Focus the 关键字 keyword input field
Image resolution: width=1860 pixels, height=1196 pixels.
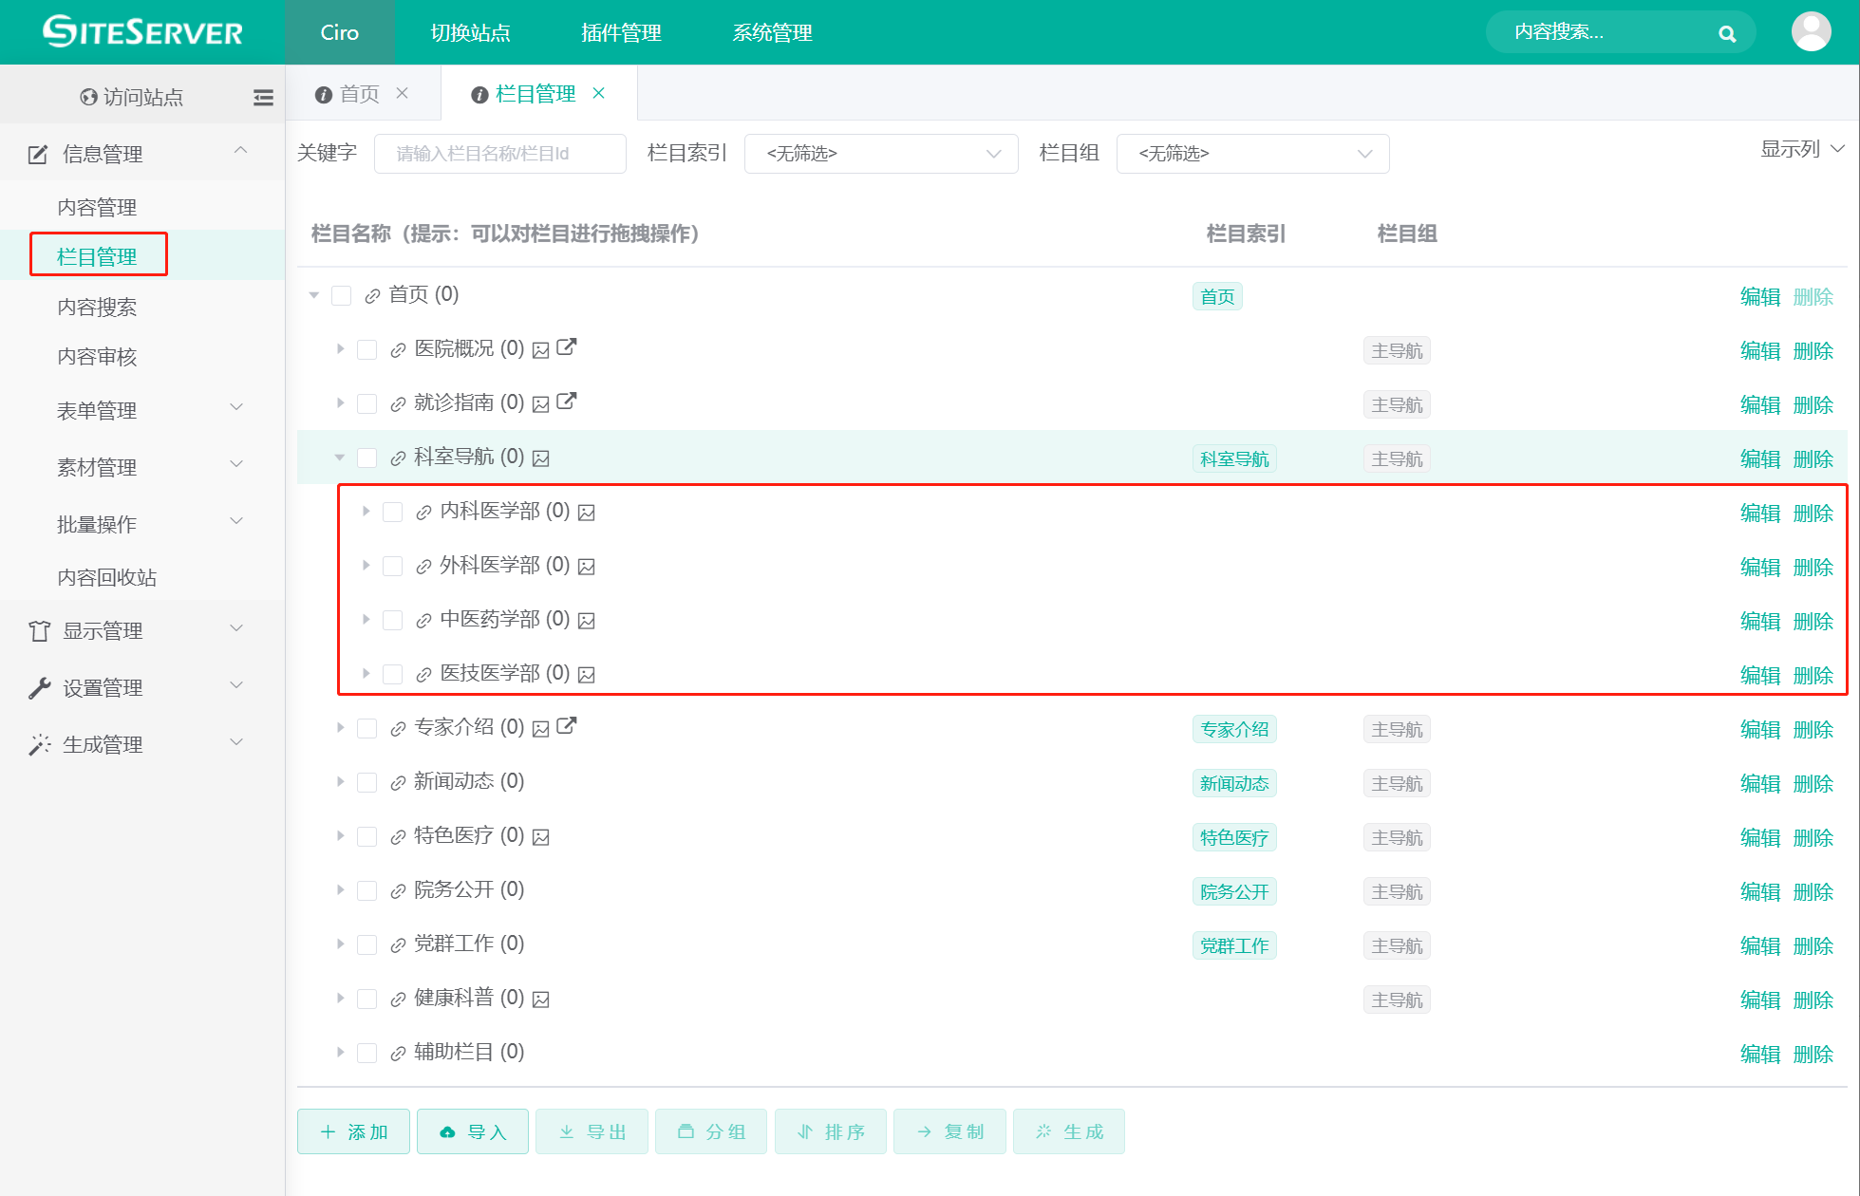click(500, 154)
